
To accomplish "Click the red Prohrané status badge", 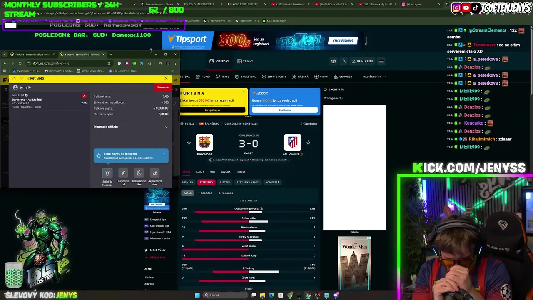I will coord(163,87).
